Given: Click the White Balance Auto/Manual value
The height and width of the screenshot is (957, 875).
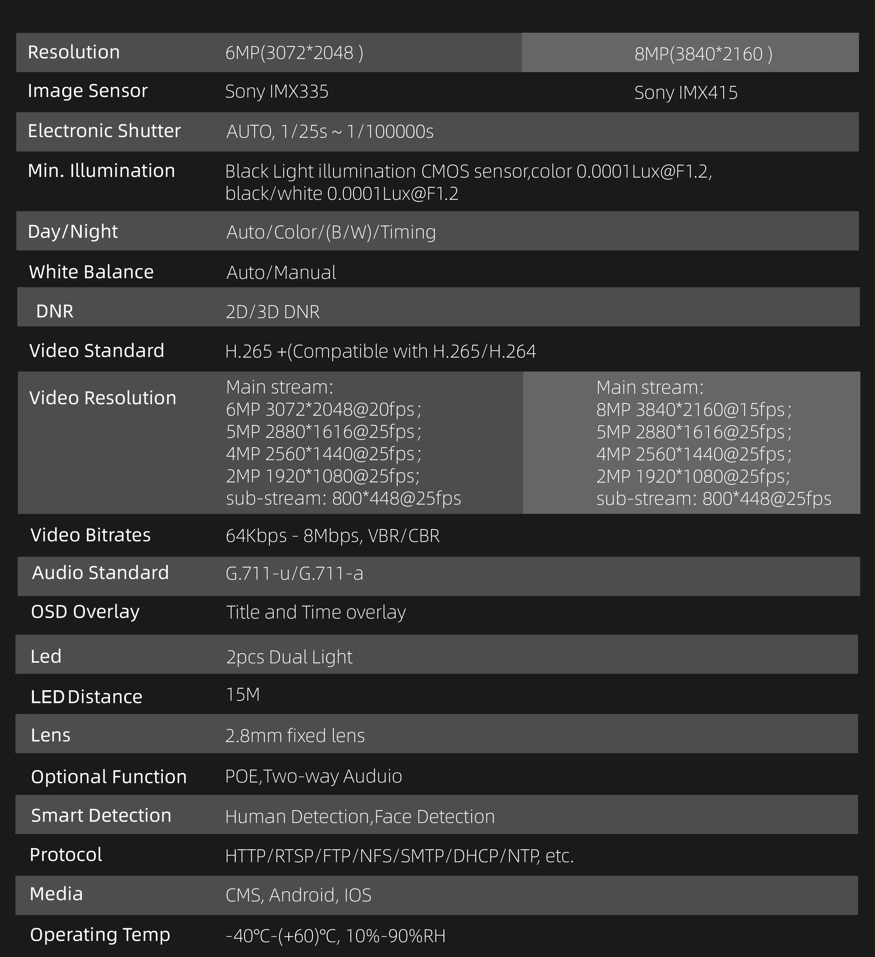Looking at the screenshot, I should [281, 272].
